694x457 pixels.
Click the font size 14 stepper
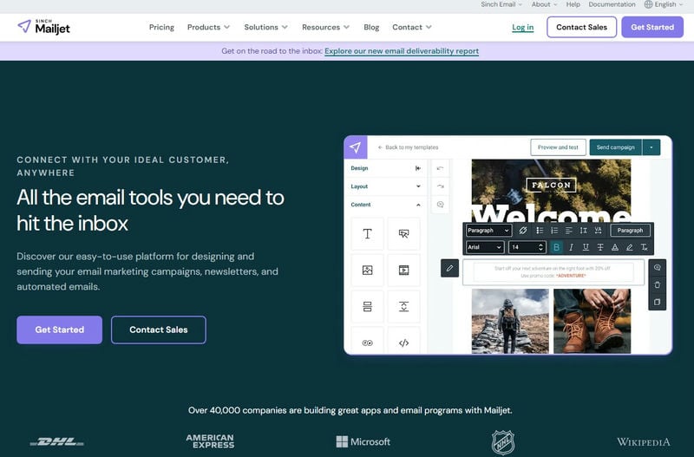pos(540,247)
